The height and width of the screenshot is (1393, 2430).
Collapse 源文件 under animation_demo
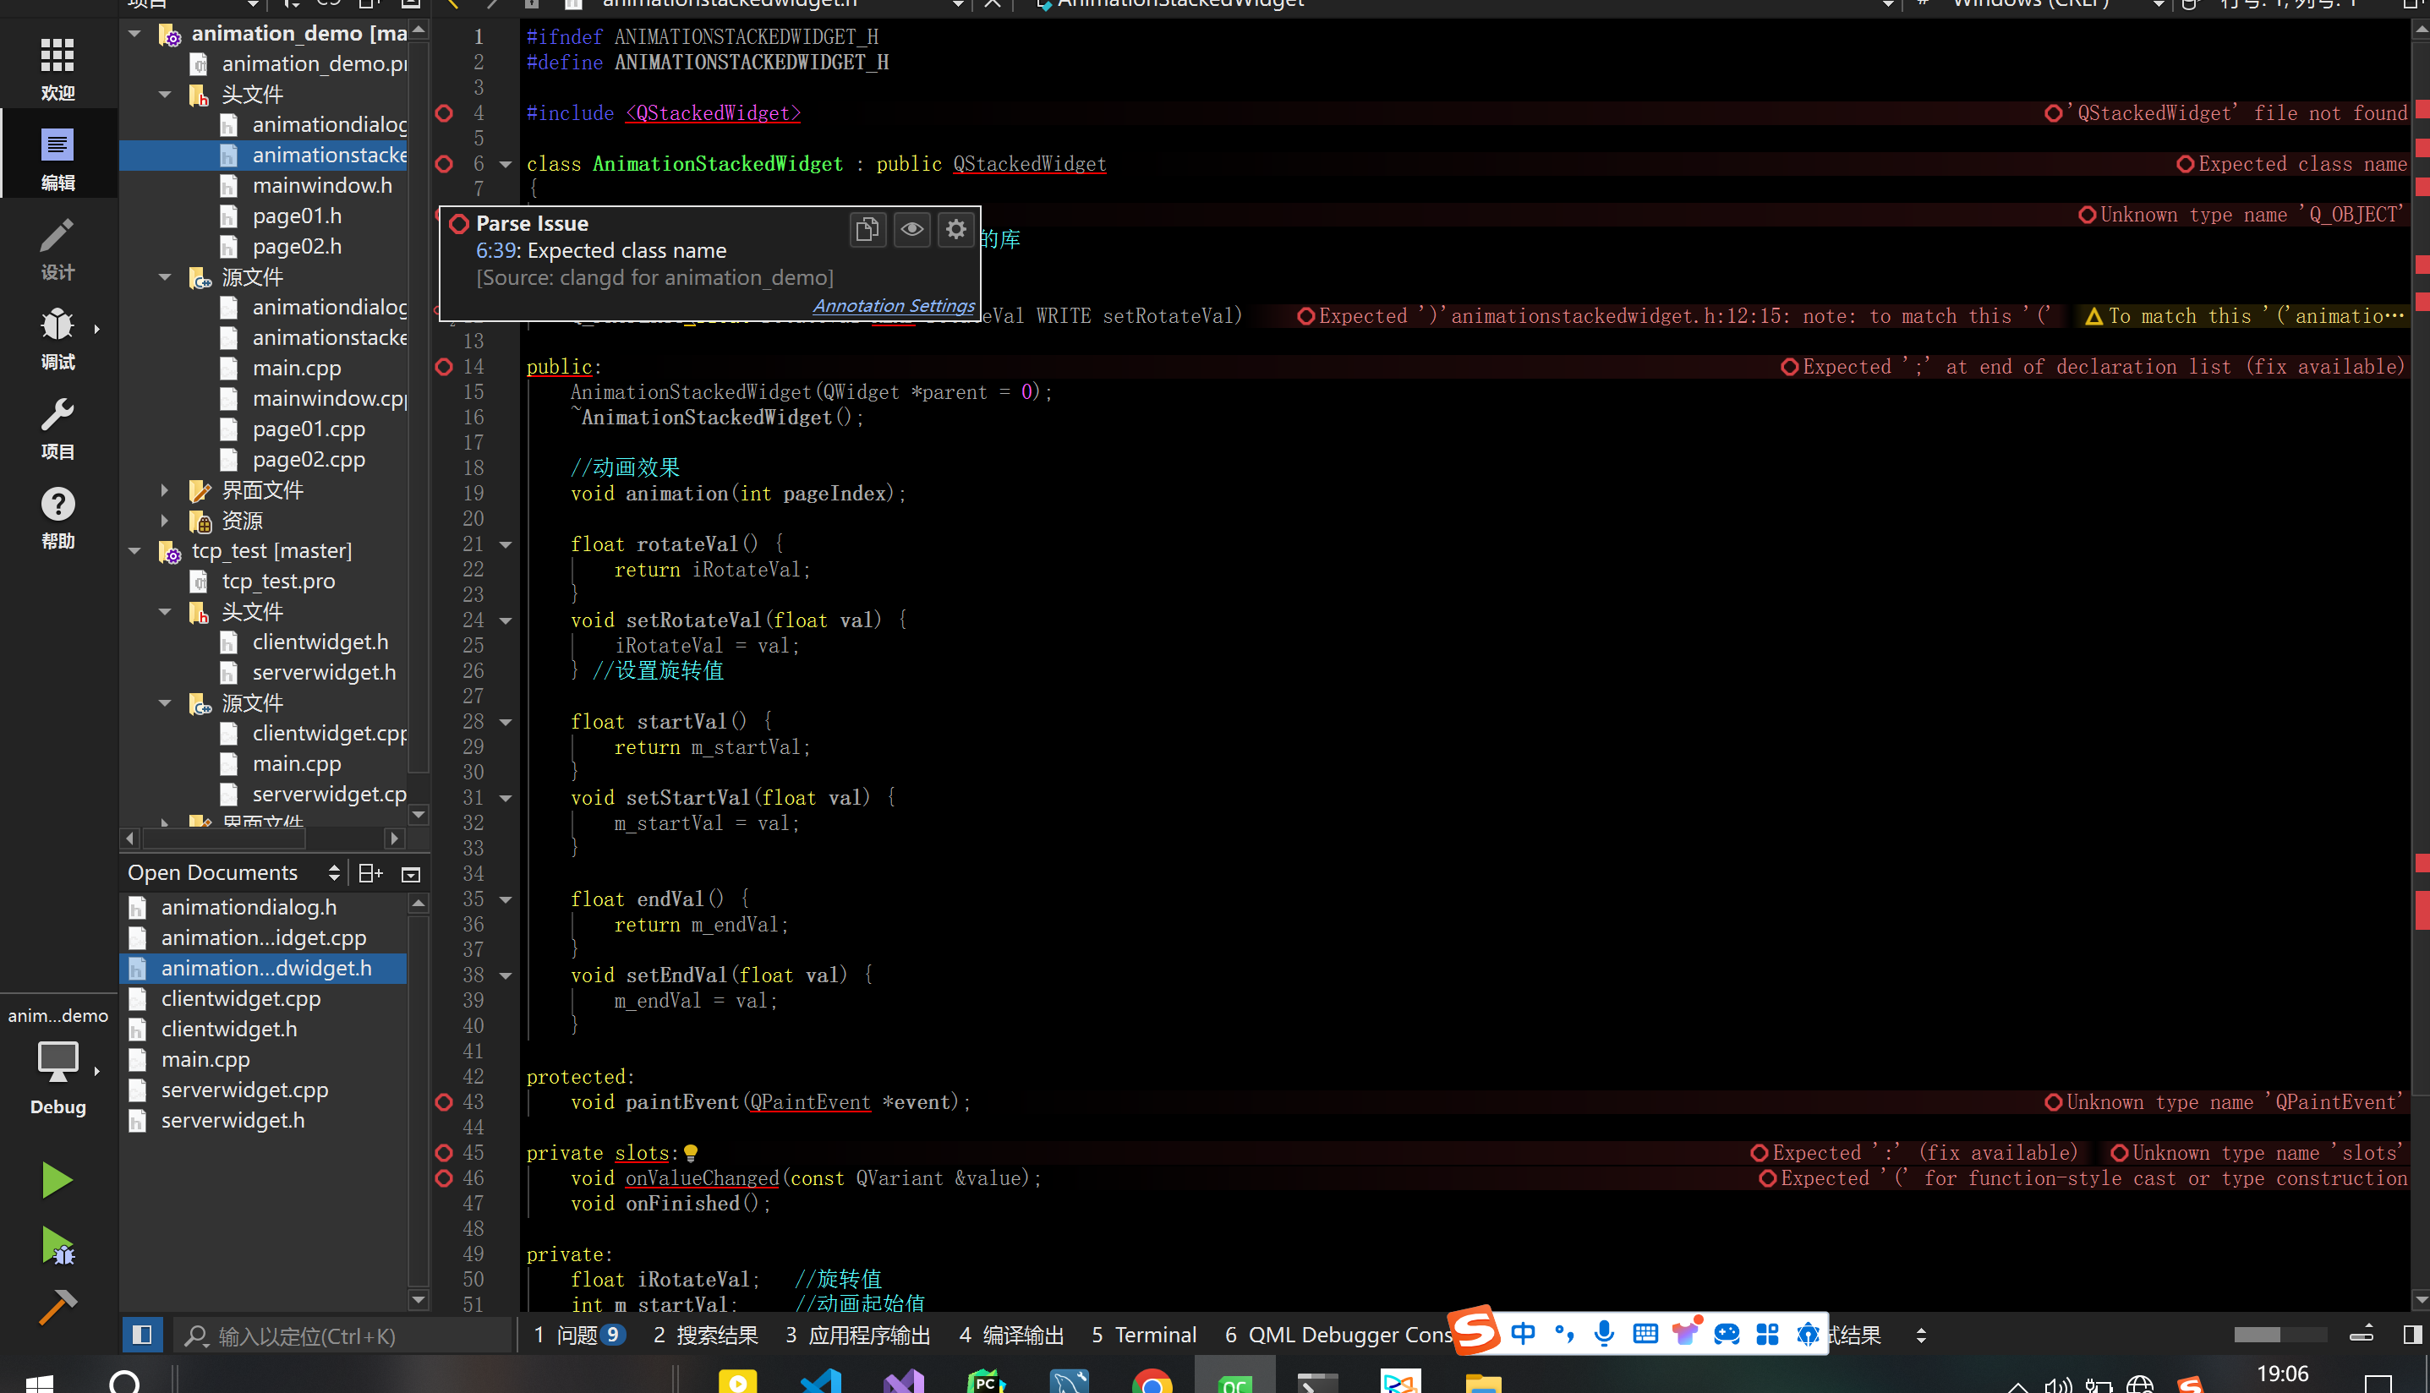pyautogui.click(x=165, y=277)
